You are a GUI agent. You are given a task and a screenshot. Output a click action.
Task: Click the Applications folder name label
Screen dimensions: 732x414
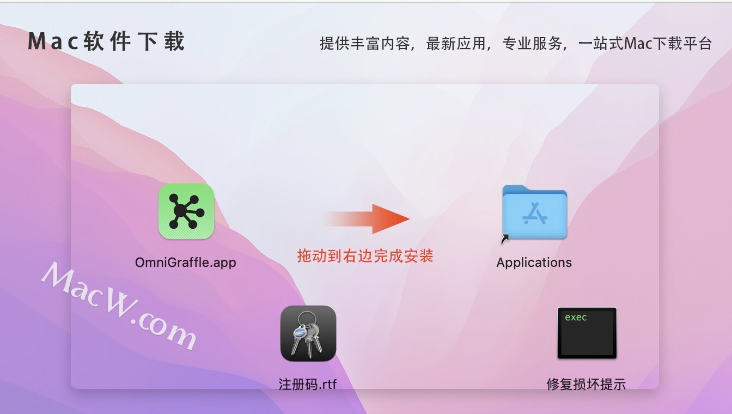coord(534,263)
